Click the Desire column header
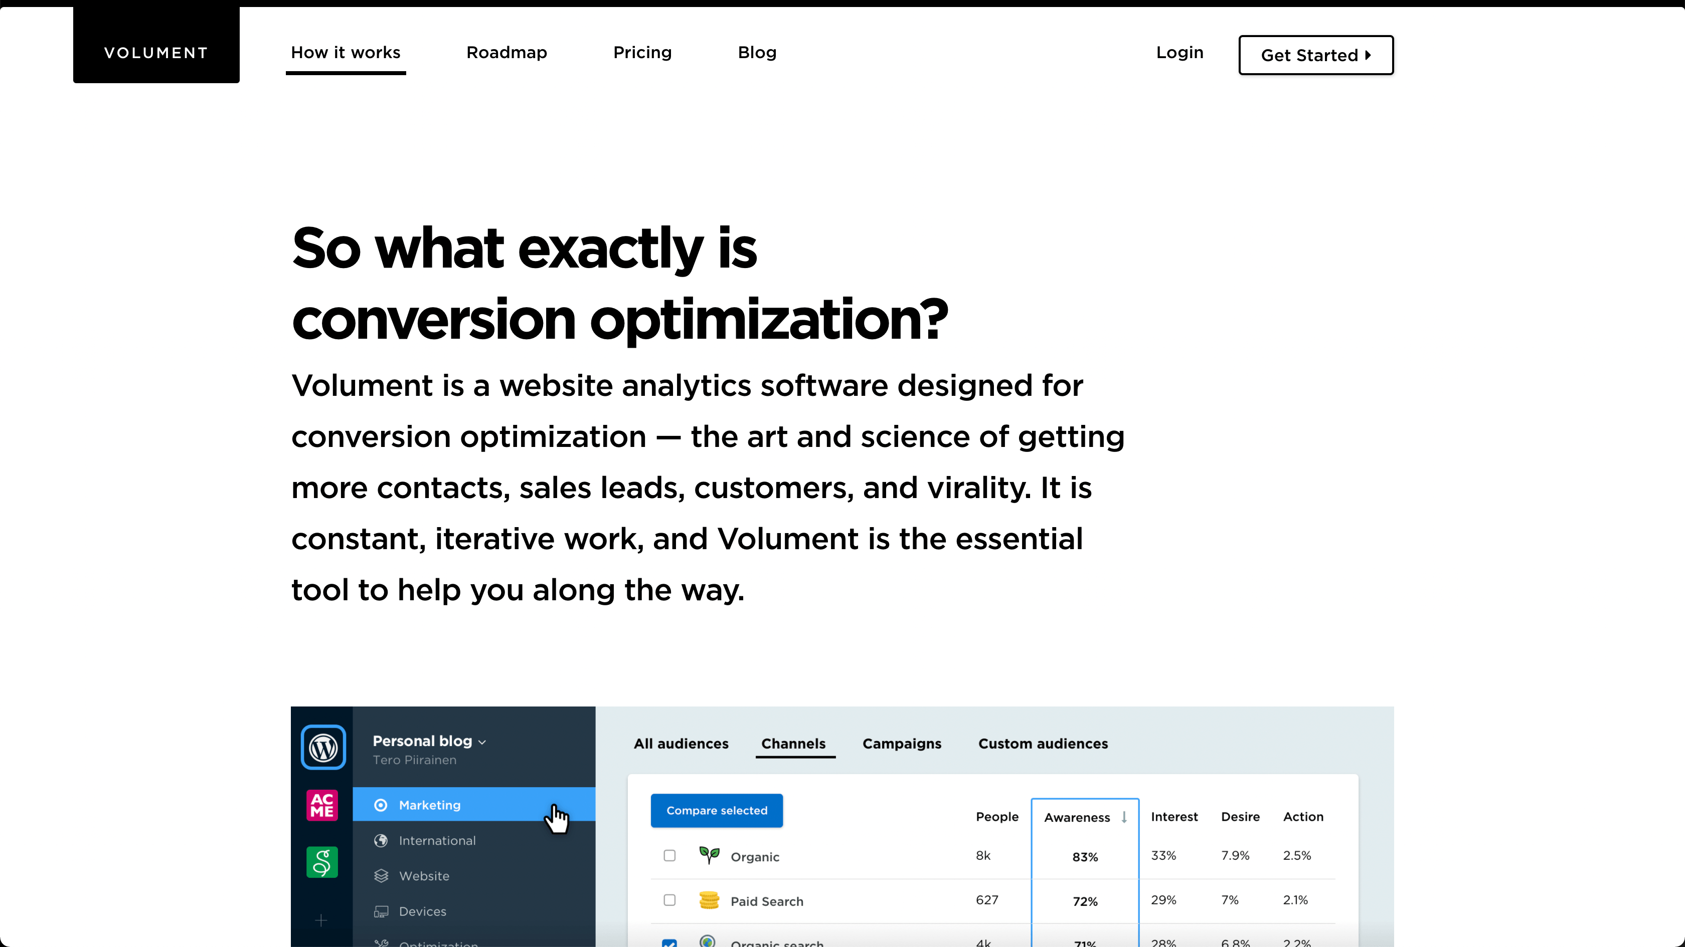This screenshot has height=947, width=1685. (1240, 816)
